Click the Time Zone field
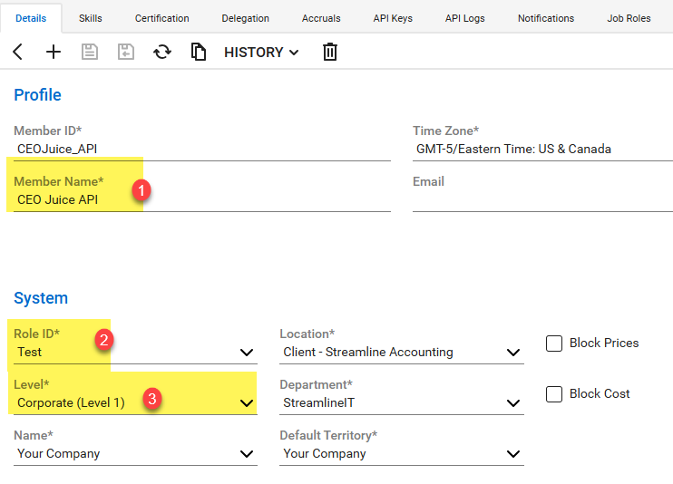Image resolution: width=673 pixels, height=484 pixels. (542, 150)
